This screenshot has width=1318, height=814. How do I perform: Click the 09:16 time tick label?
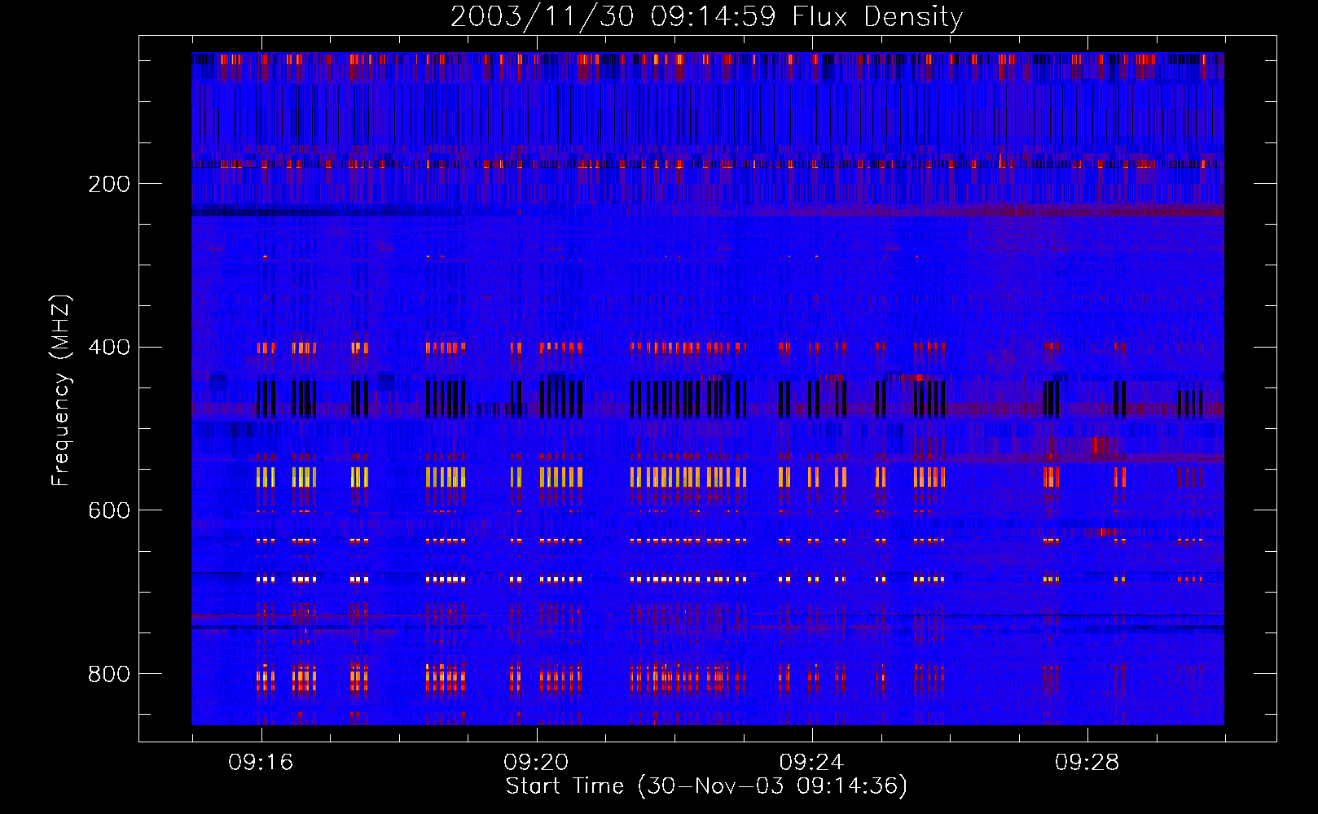tap(261, 763)
